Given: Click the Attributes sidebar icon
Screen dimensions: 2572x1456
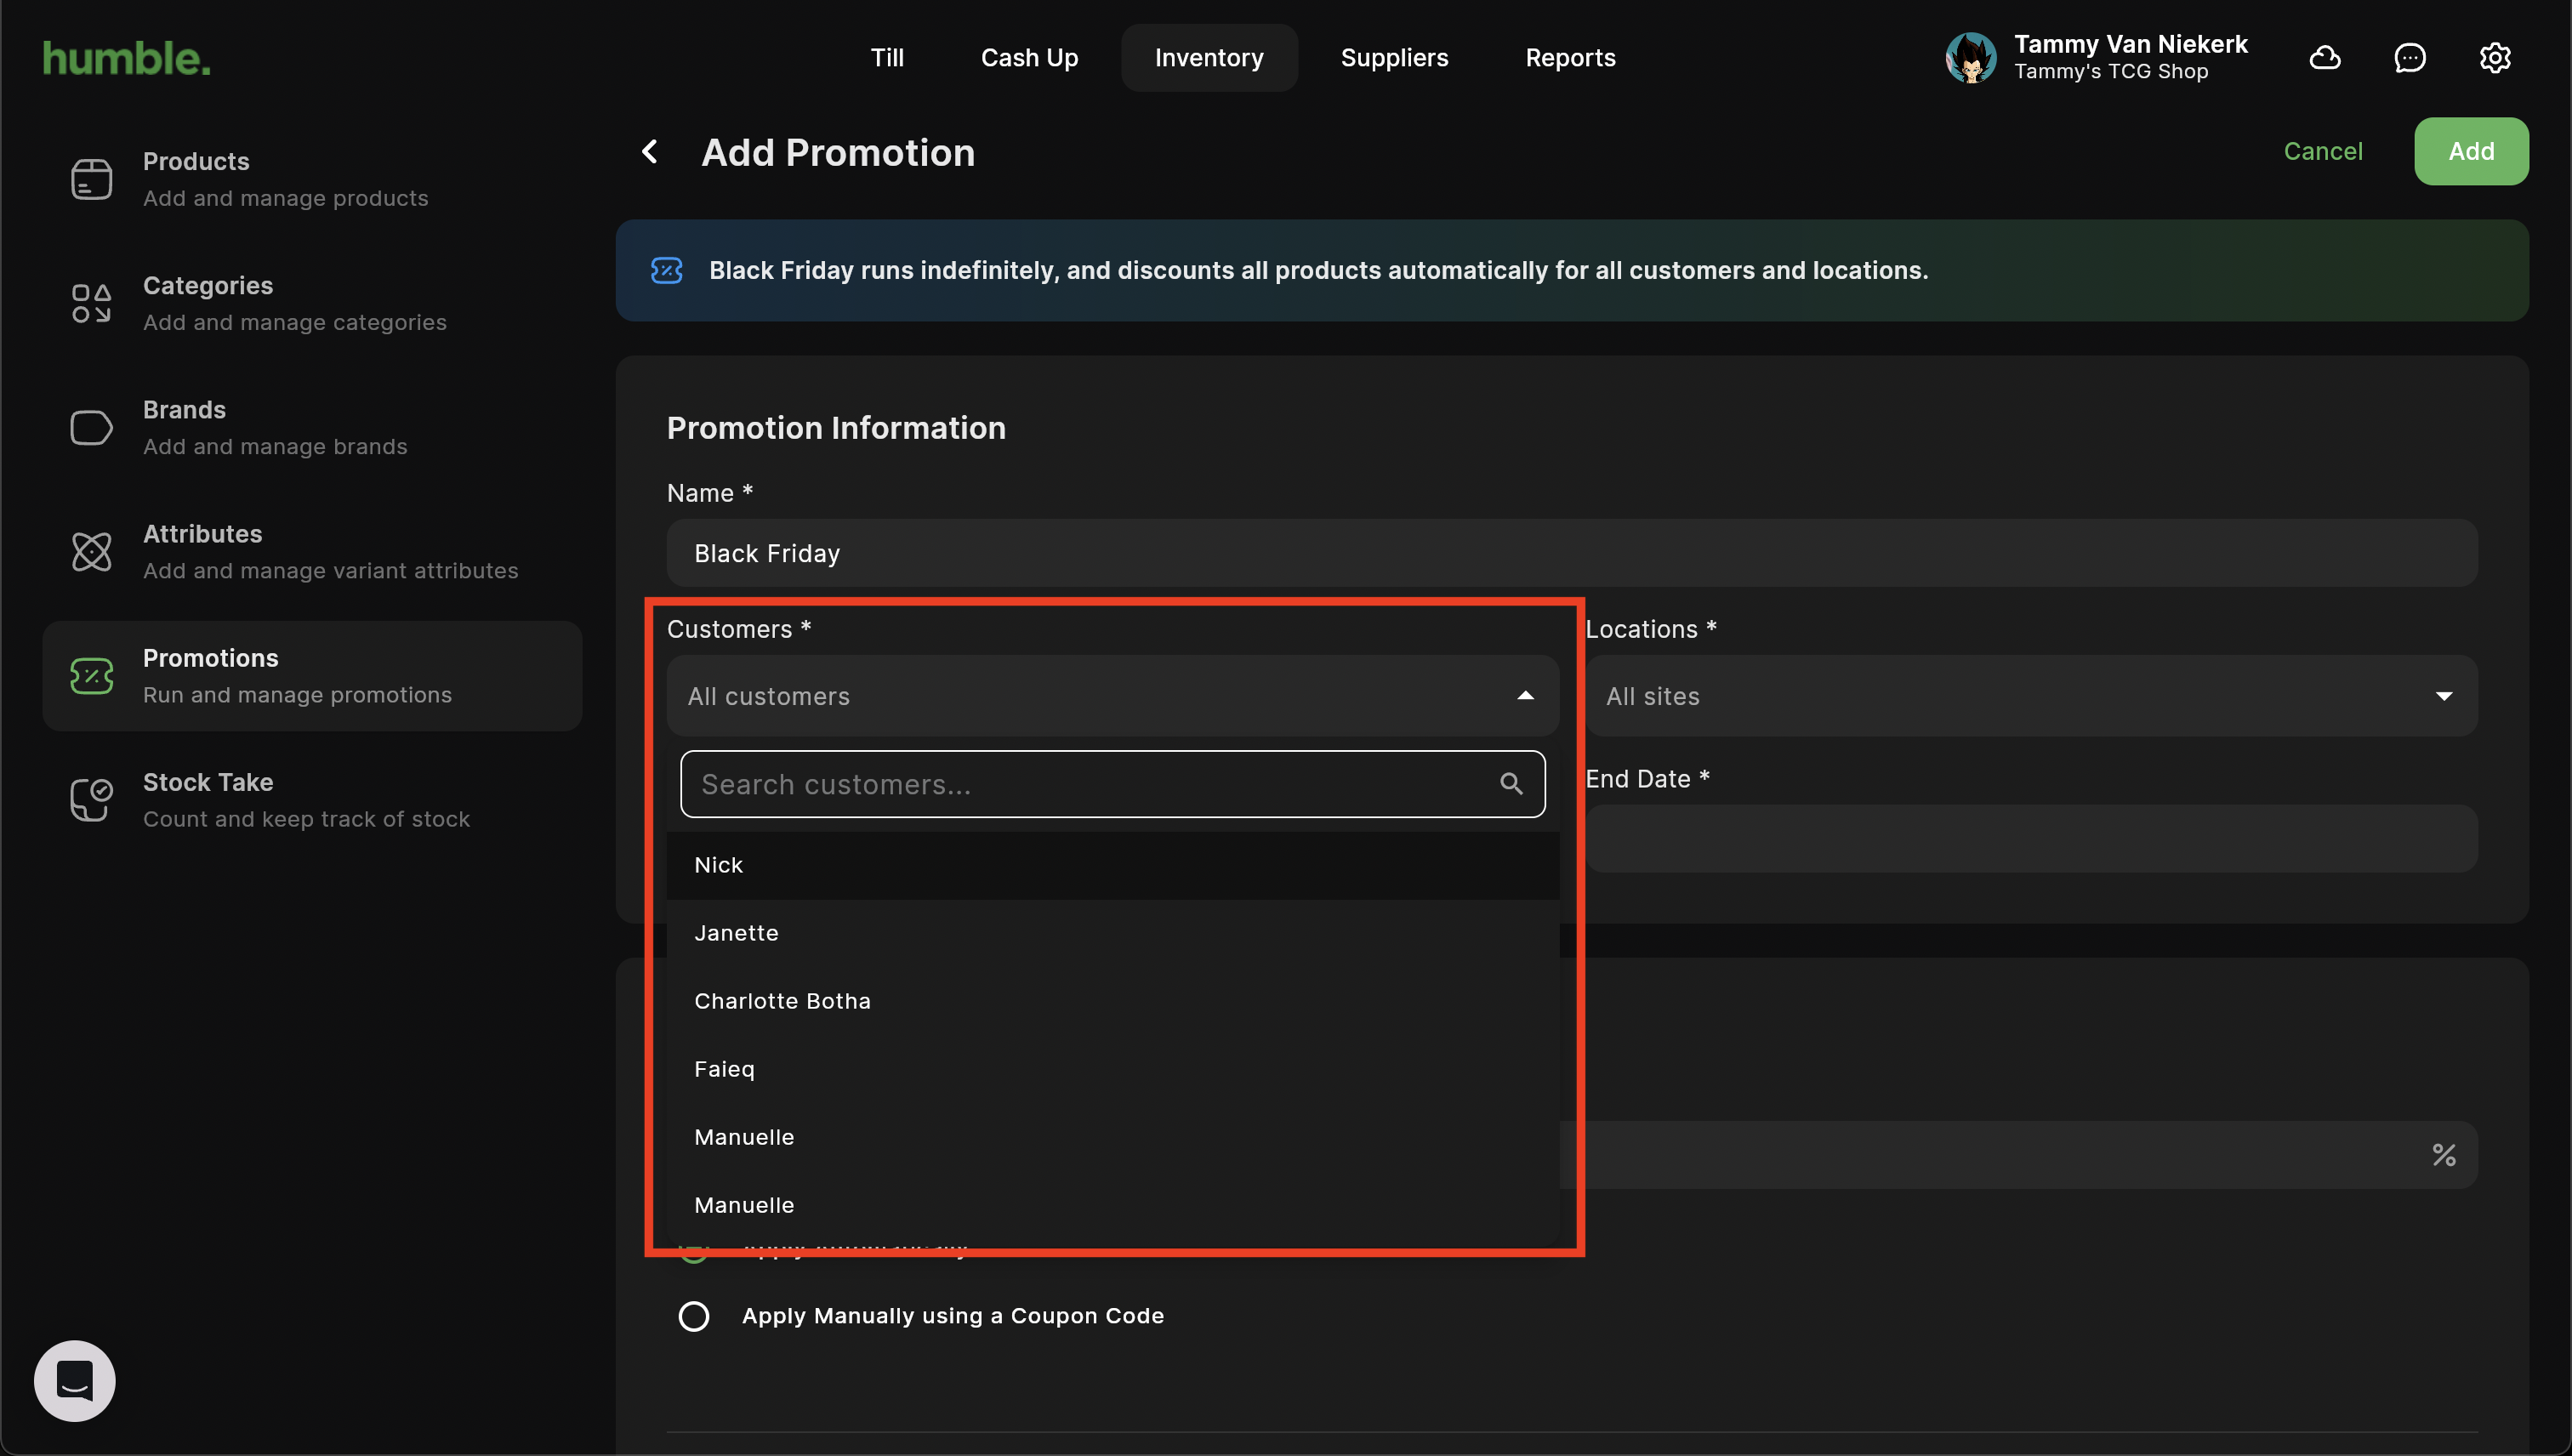Looking at the screenshot, I should pyautogui.click(x=91, y=552).
